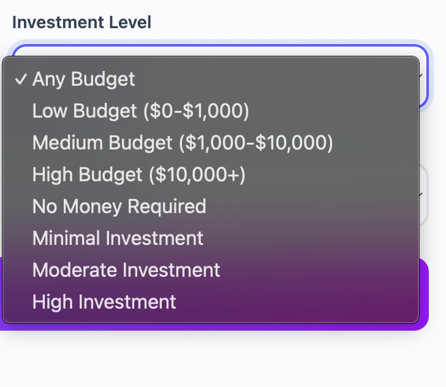446x387 pixels.
Task: Choose the No Money Required option
Action: [119, 206]
